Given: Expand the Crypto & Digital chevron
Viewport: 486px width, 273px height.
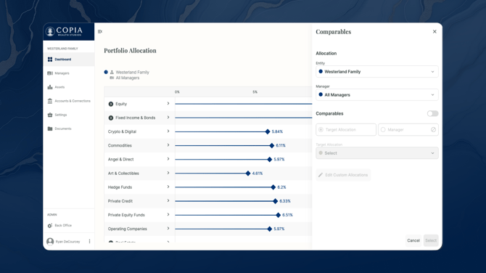Looking at the screenshot, I should tap(168, 131).
